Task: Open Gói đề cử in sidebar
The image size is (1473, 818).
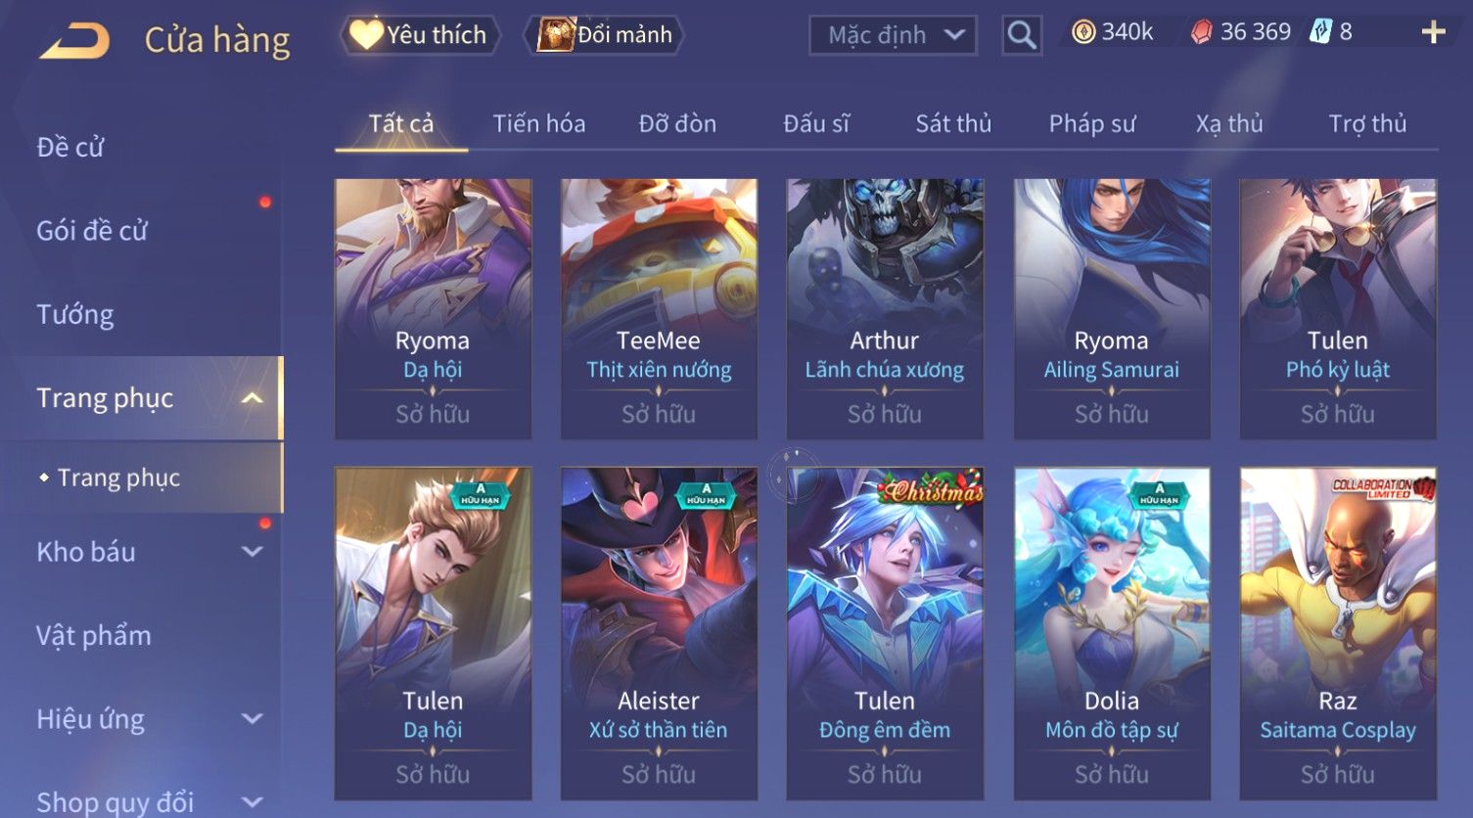Action: (92, 231)
